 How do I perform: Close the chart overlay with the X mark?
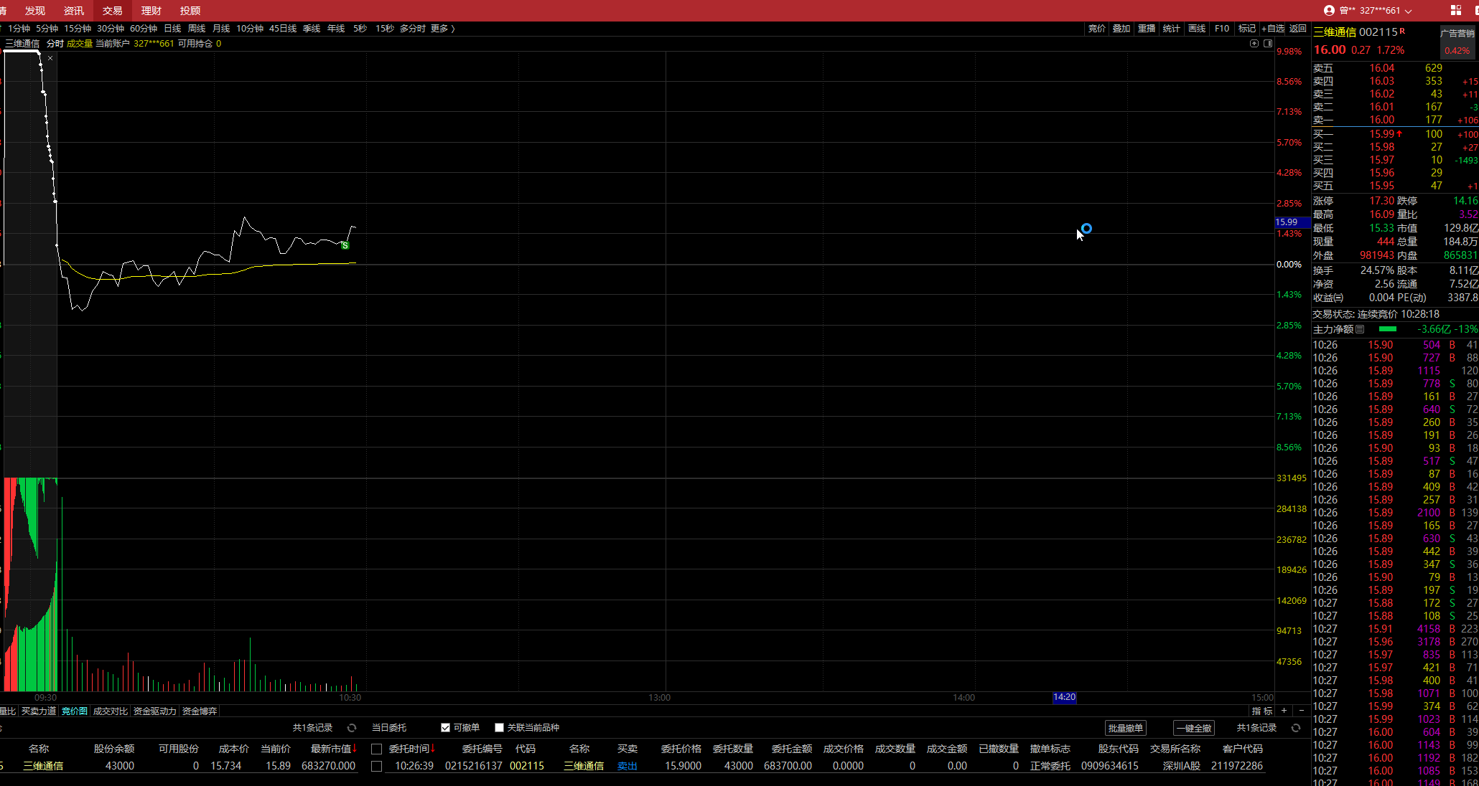[x=50, y=58]
